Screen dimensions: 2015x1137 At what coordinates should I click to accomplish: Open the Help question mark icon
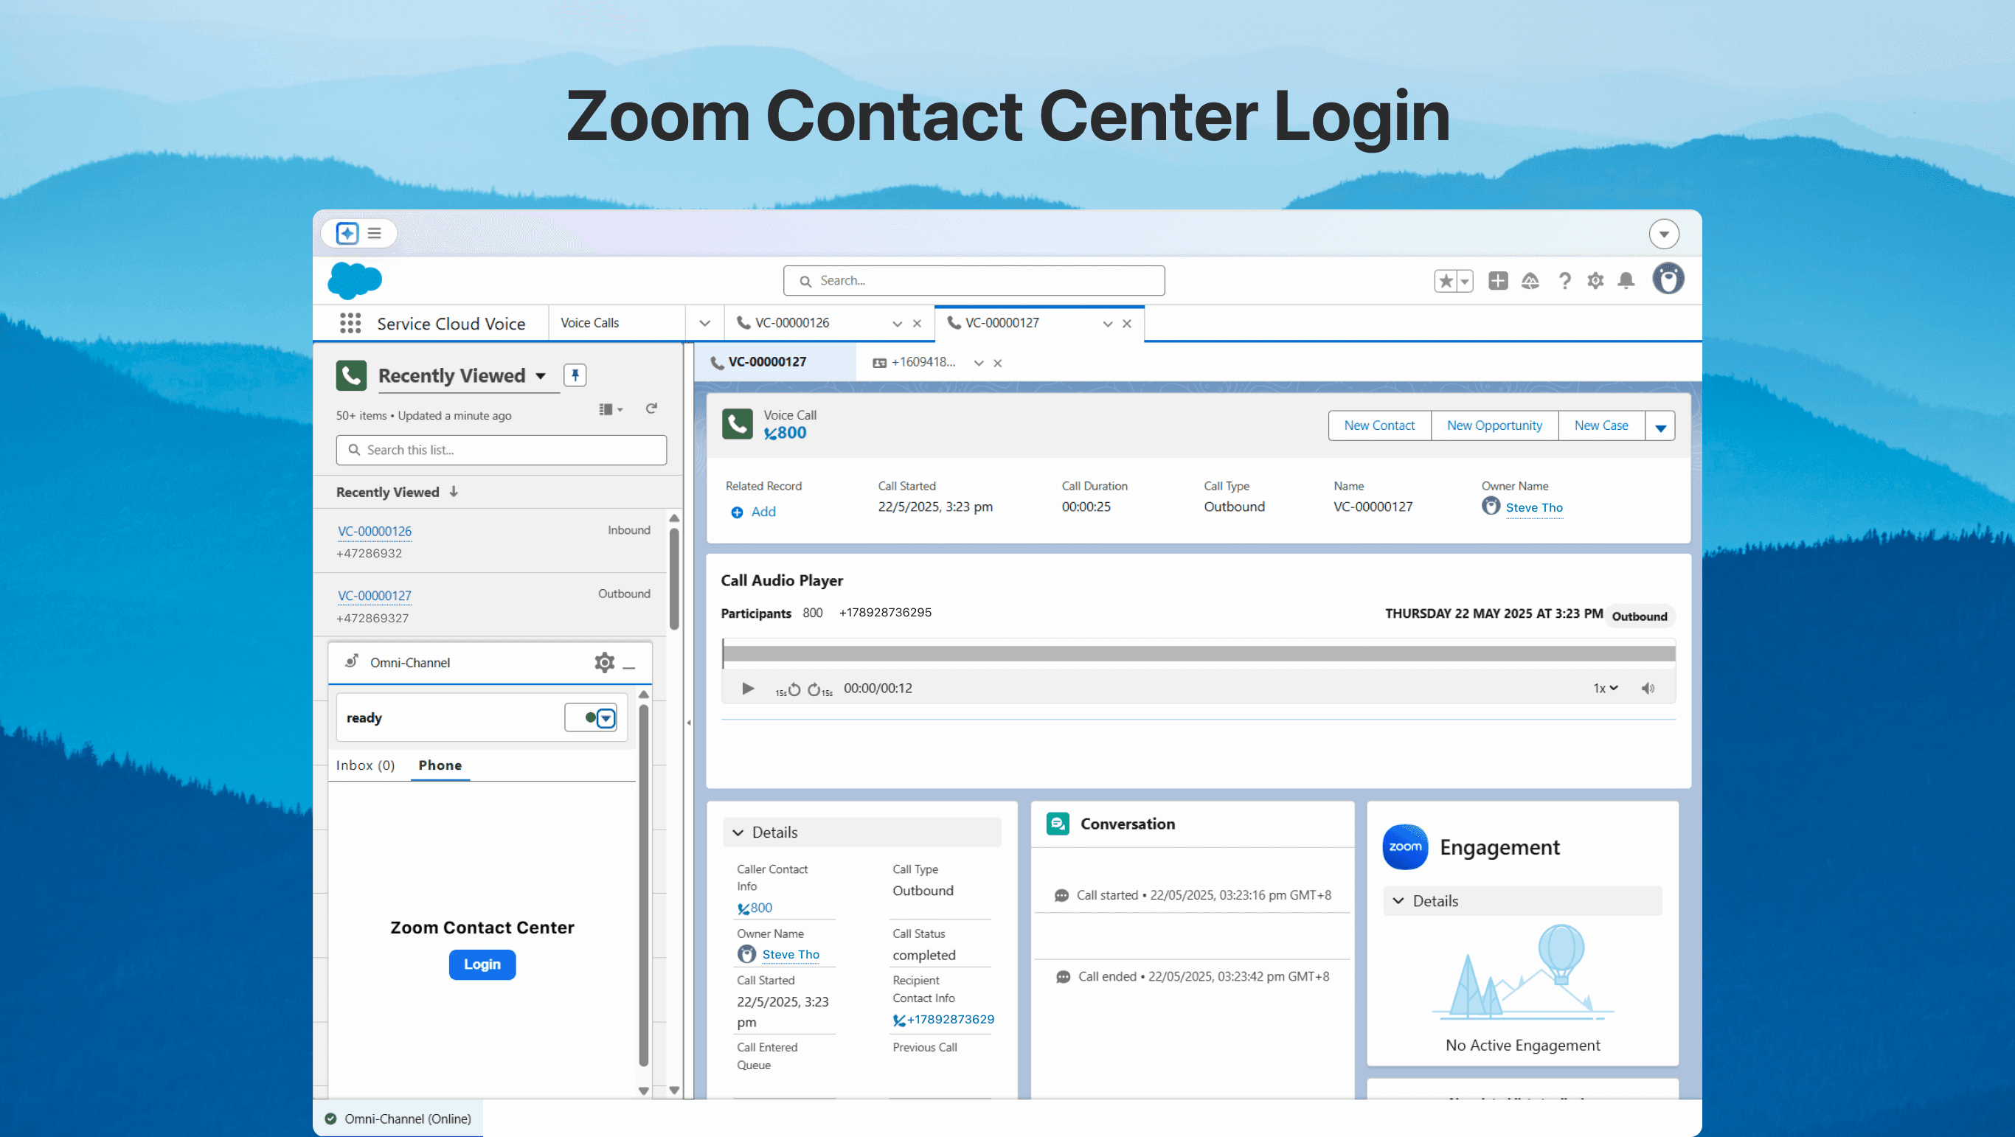pos(1564,281)
